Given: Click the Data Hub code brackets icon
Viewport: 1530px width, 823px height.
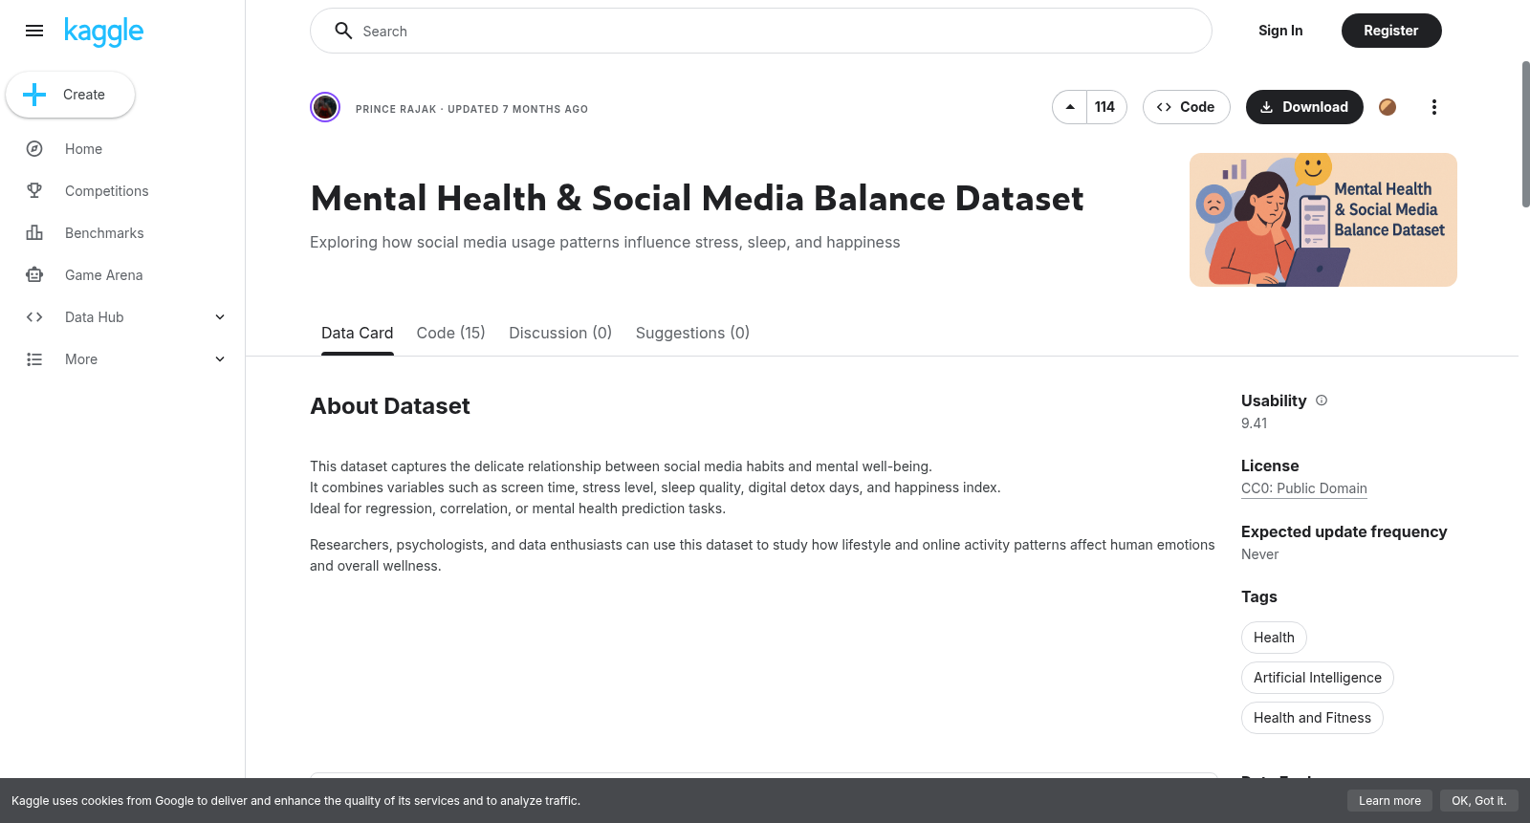Looking at the screenshot, I should pos(34,317).
